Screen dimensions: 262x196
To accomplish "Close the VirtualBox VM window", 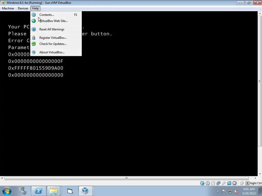I will pos(257,3).
